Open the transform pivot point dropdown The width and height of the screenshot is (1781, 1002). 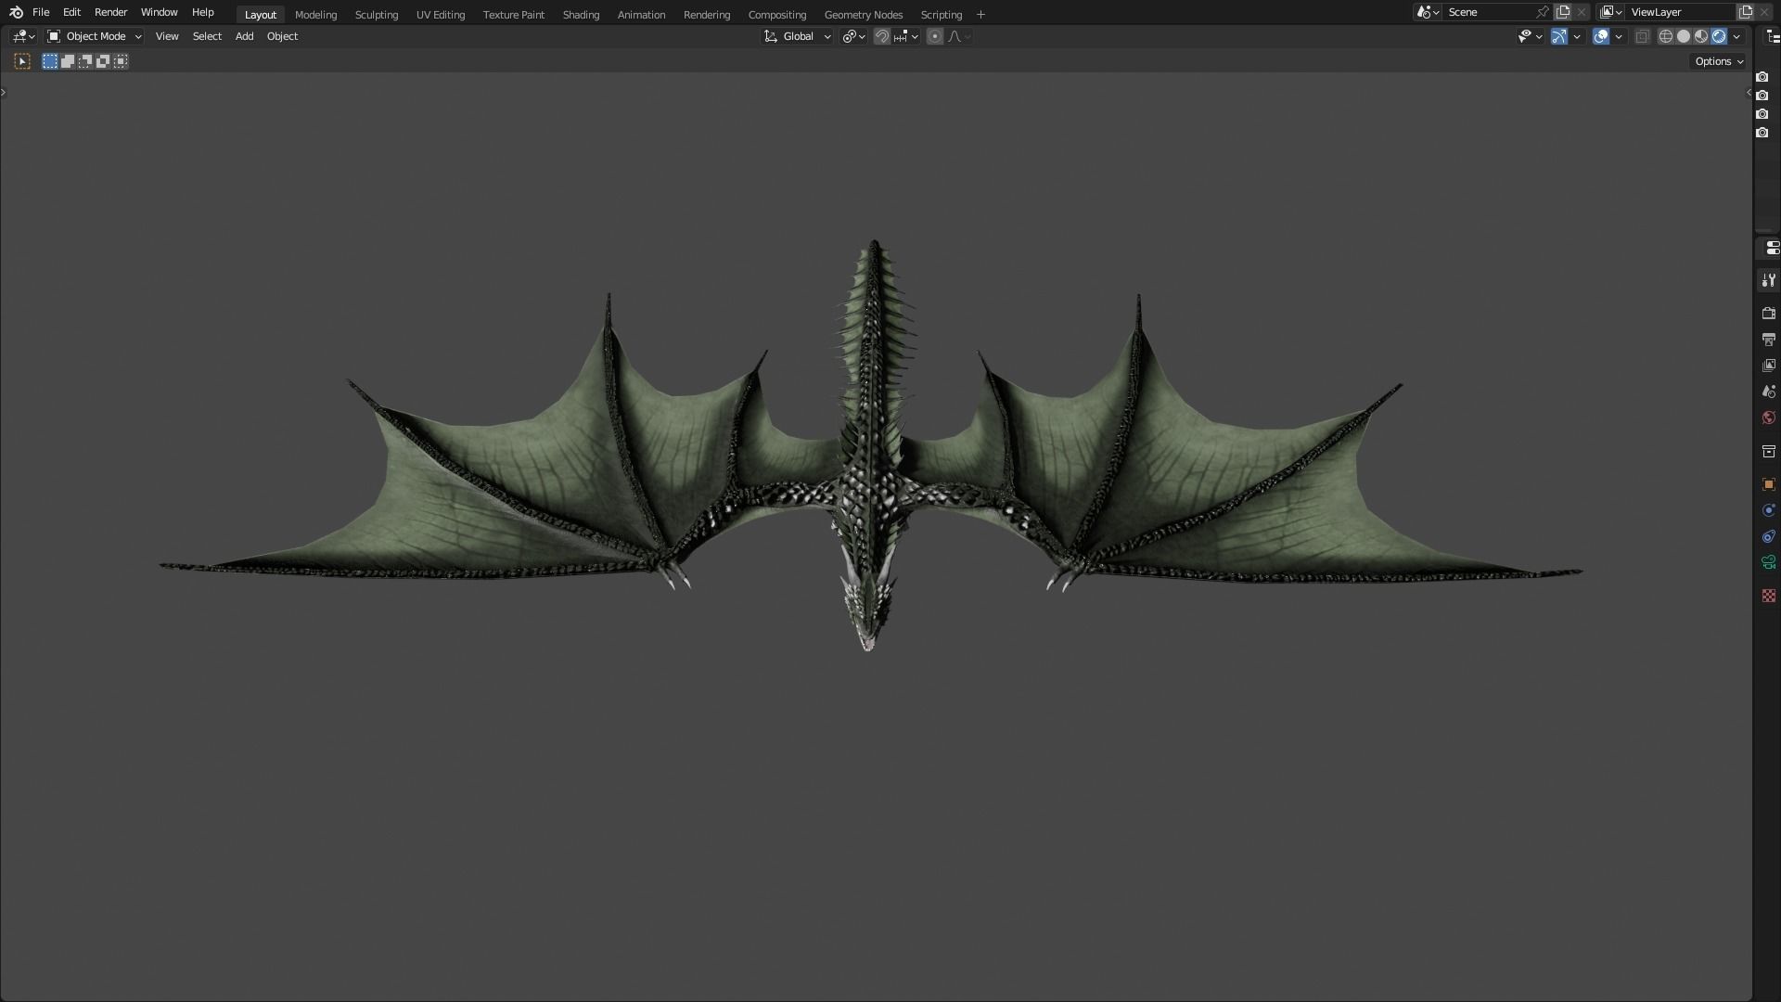point(853,36)
